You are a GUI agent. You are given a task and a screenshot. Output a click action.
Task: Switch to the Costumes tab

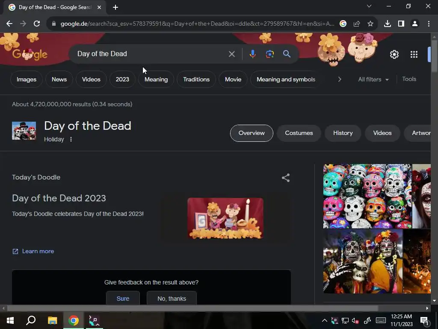[x=299, y=133]
